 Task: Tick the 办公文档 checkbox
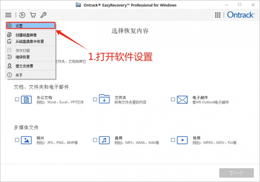coord(17,99)
